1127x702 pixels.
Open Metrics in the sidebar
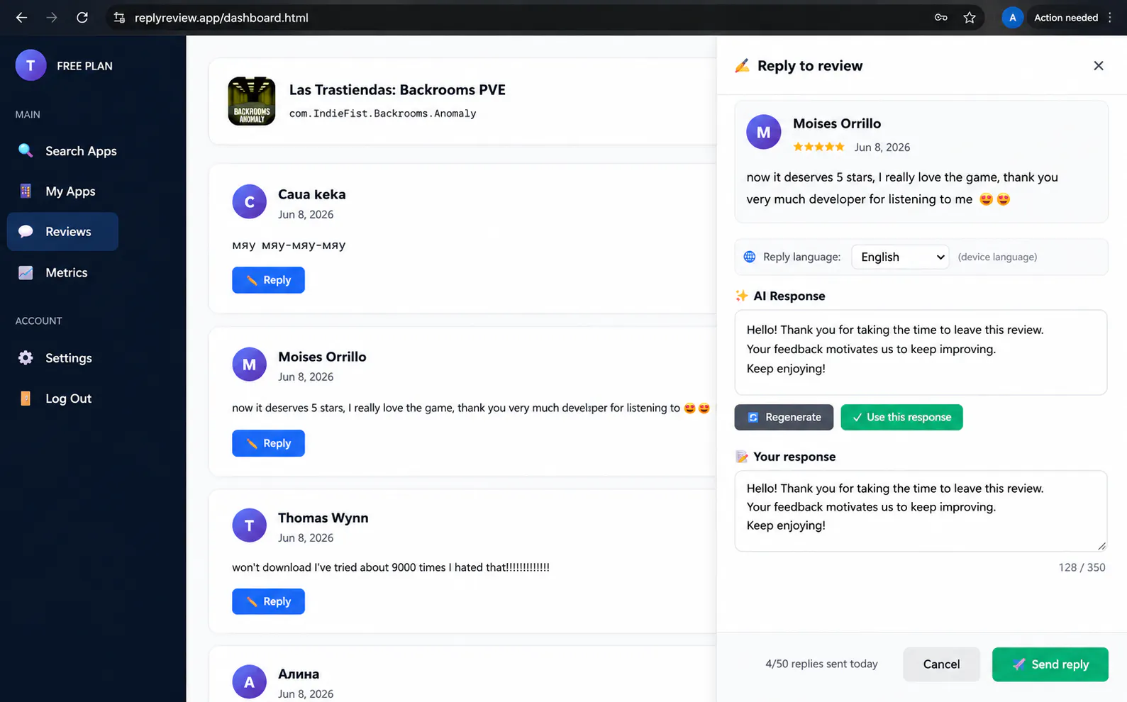pyautogui.click(x=62, y=272)
